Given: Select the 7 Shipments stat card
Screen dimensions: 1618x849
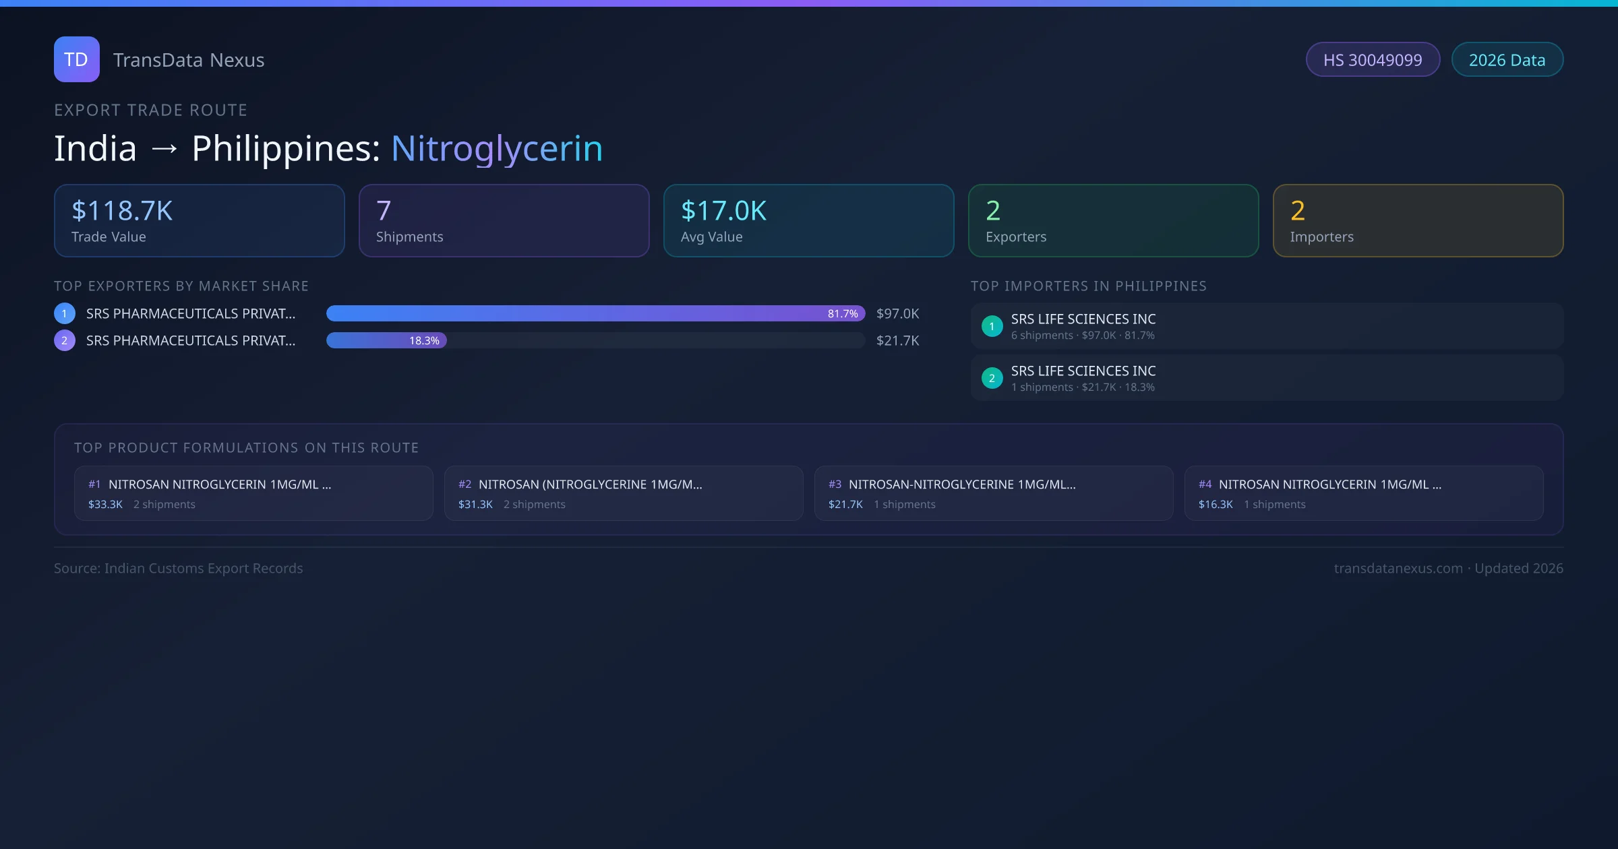Looking at the screenshot, I should pos(504,220).
